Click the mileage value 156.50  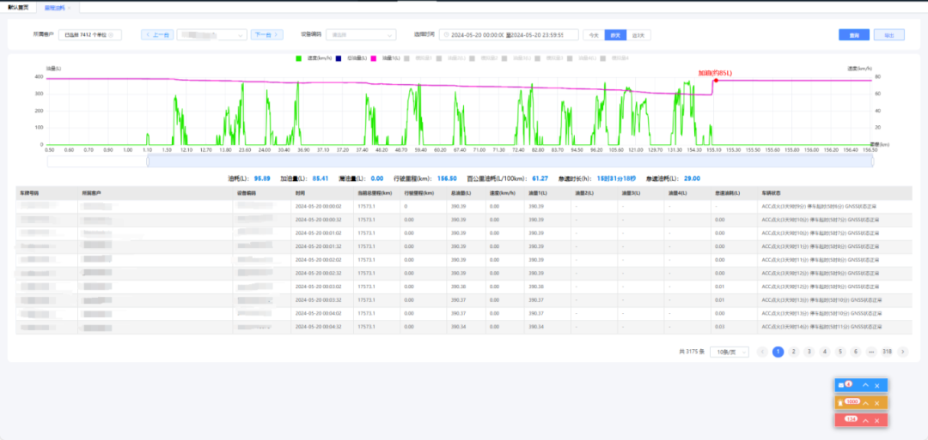tap(447, 178)
